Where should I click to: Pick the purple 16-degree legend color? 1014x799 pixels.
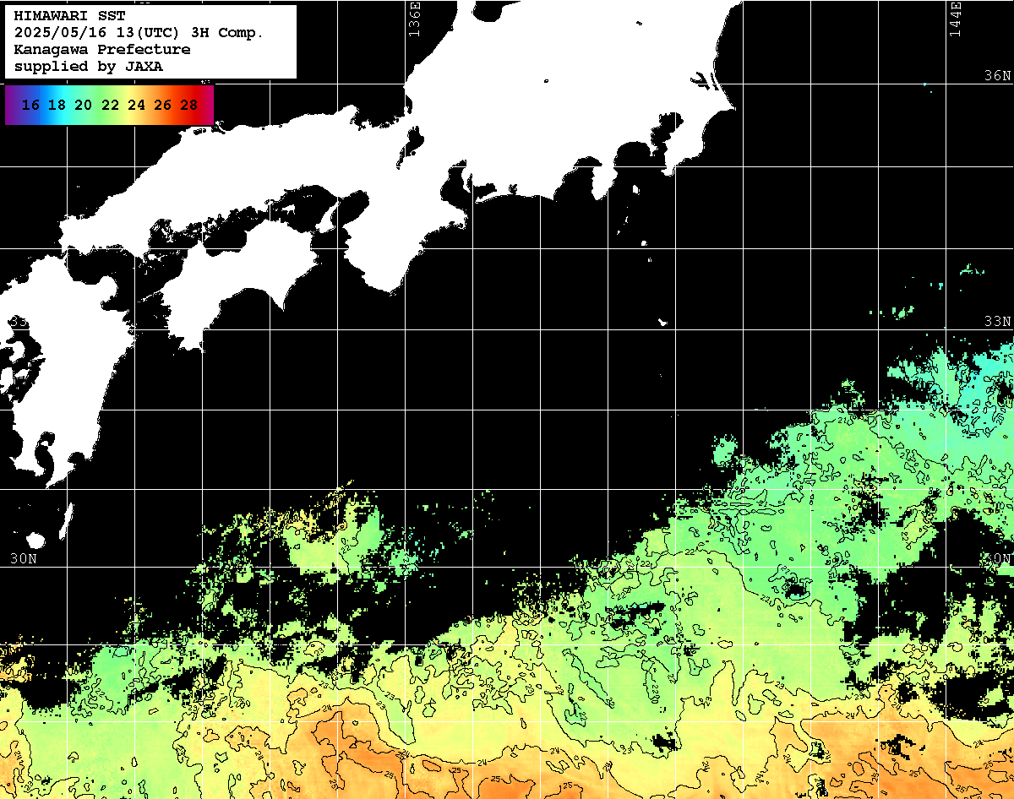click(x=30, y=105)
